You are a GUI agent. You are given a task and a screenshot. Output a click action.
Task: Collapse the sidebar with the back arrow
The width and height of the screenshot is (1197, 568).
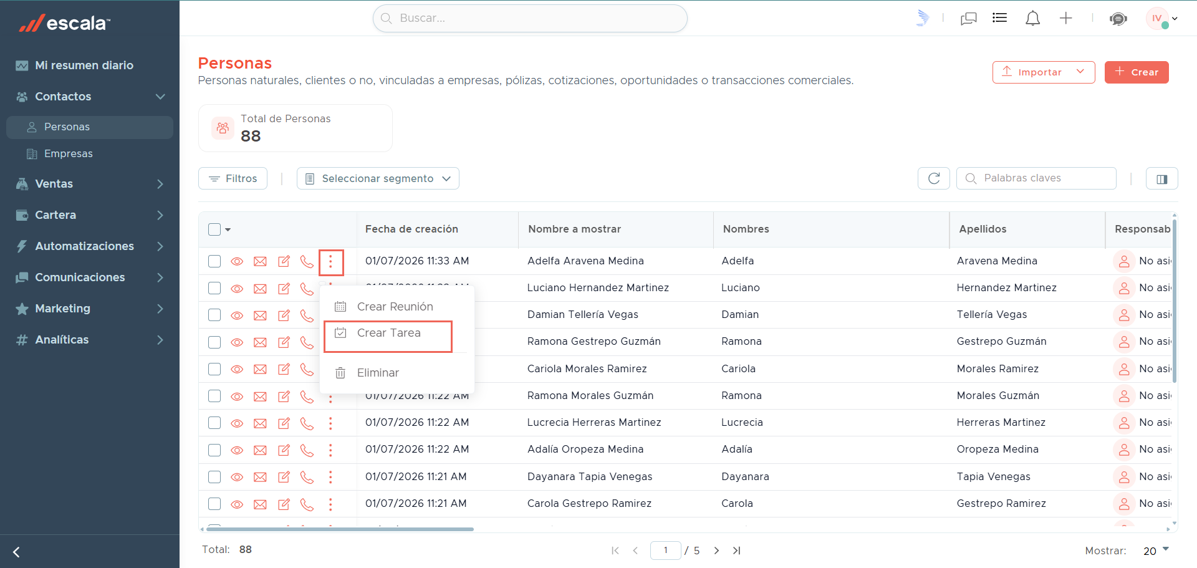pos(17,552)
